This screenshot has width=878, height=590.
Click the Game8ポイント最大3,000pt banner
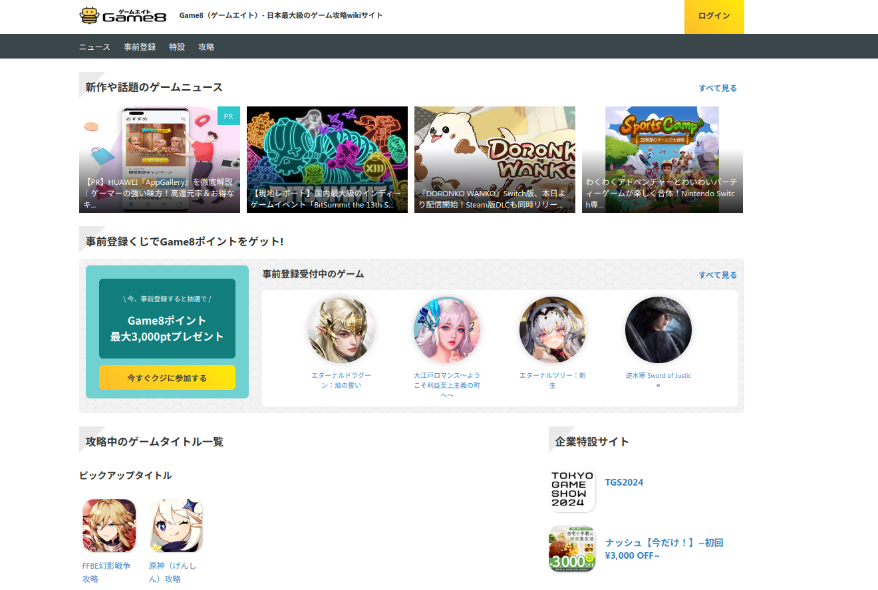167,319
